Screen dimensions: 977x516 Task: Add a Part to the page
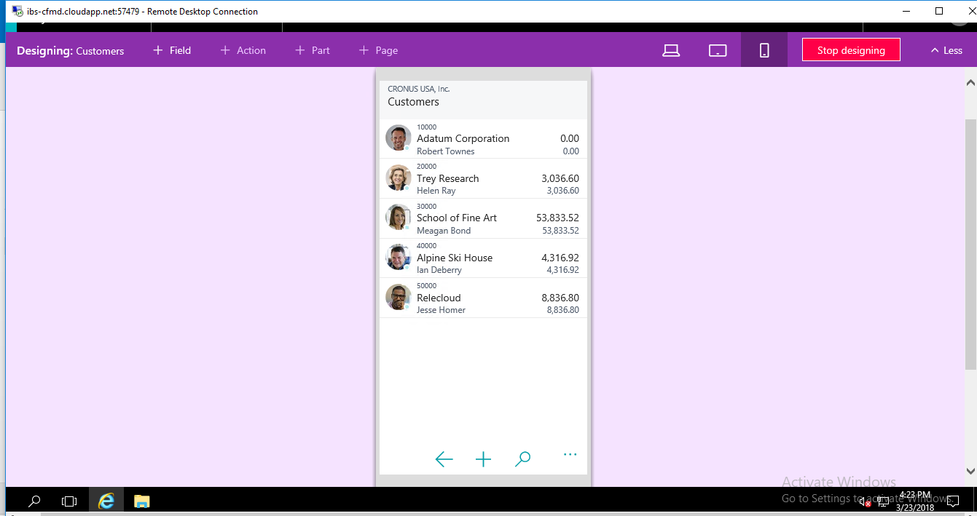point(313,50)
